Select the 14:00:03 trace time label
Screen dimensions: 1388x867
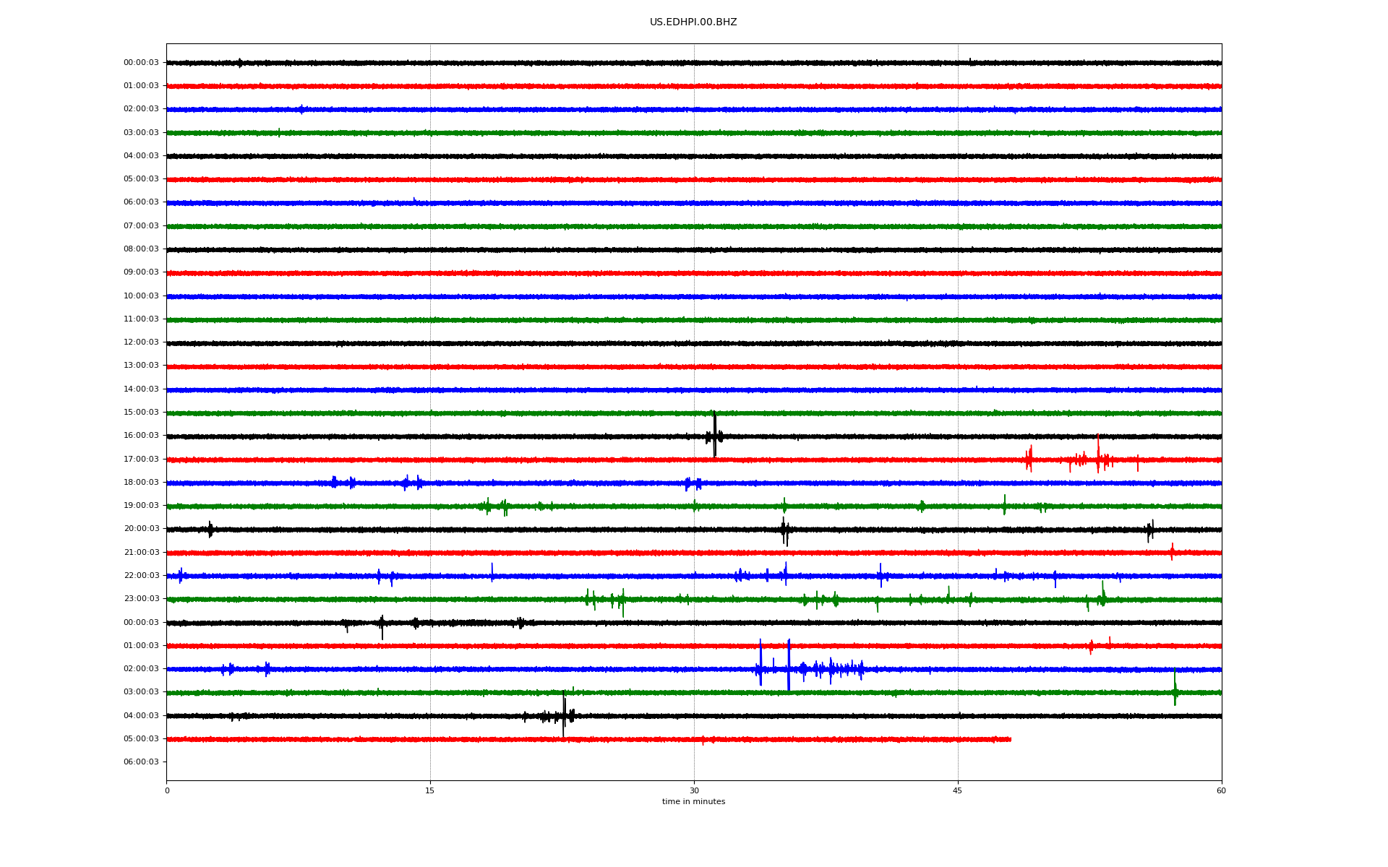[x=141, y=389]
